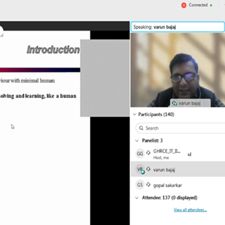The width and height of the screenshot is (225, 225).
Task: Click the GG avatar of GHRCE_IT host
Action: point(140,154)
